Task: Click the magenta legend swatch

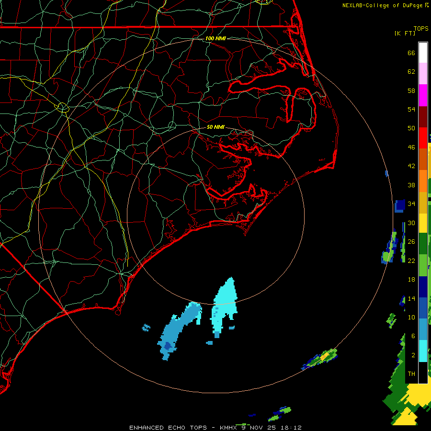Action: (x=423, y=95)
